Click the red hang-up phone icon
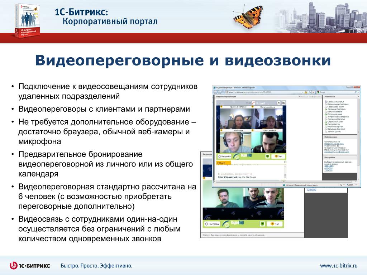The image size is (367, 275). coord(253,103)
